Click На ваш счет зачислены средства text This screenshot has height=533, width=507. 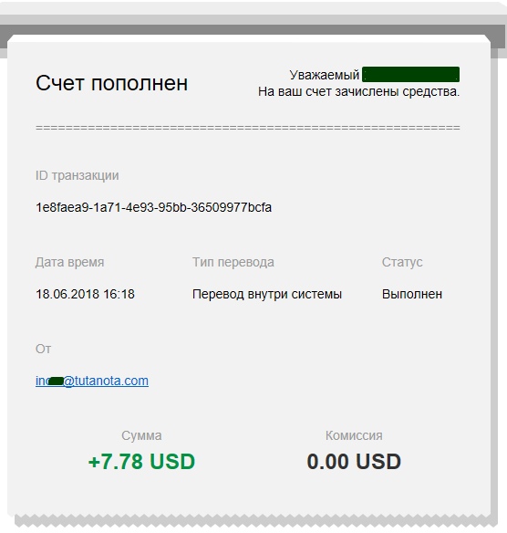(358, 92)
